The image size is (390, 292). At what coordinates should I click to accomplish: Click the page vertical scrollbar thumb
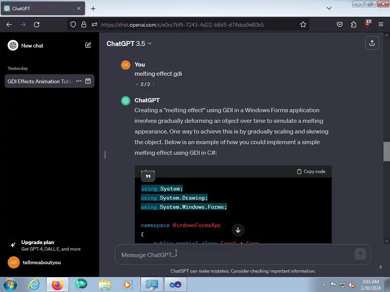387,151
